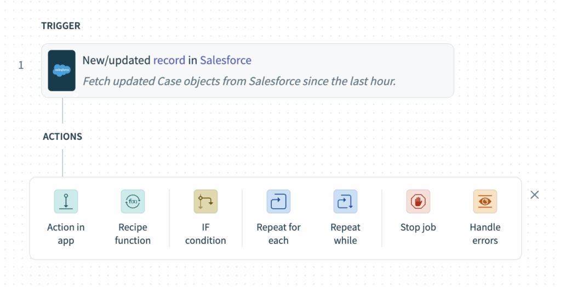This screenshot has height=287, width=561.
Task: Click the IF condition label text
Action: [206, 234]
